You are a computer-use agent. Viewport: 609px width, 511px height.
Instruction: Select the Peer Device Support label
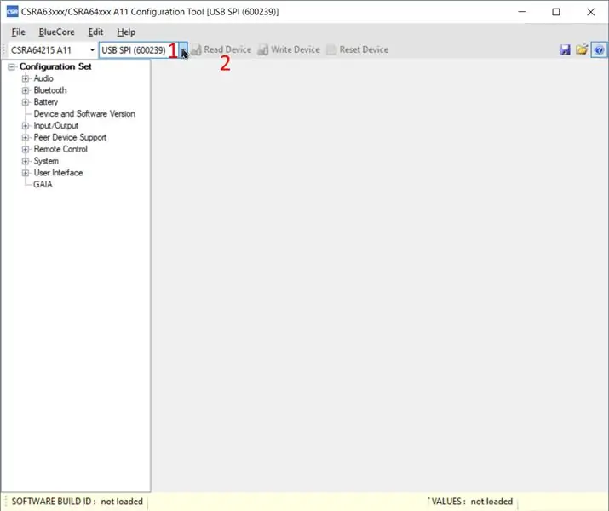70,137
